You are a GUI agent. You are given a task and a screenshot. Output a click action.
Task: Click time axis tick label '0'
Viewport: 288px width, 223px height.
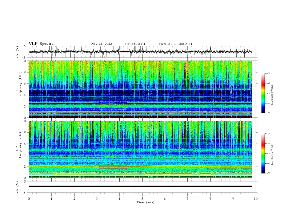coord(29,199)
